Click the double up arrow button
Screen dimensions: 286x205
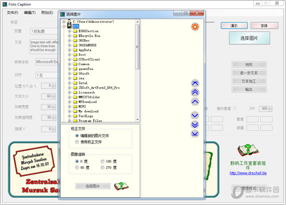pos(195,93)
